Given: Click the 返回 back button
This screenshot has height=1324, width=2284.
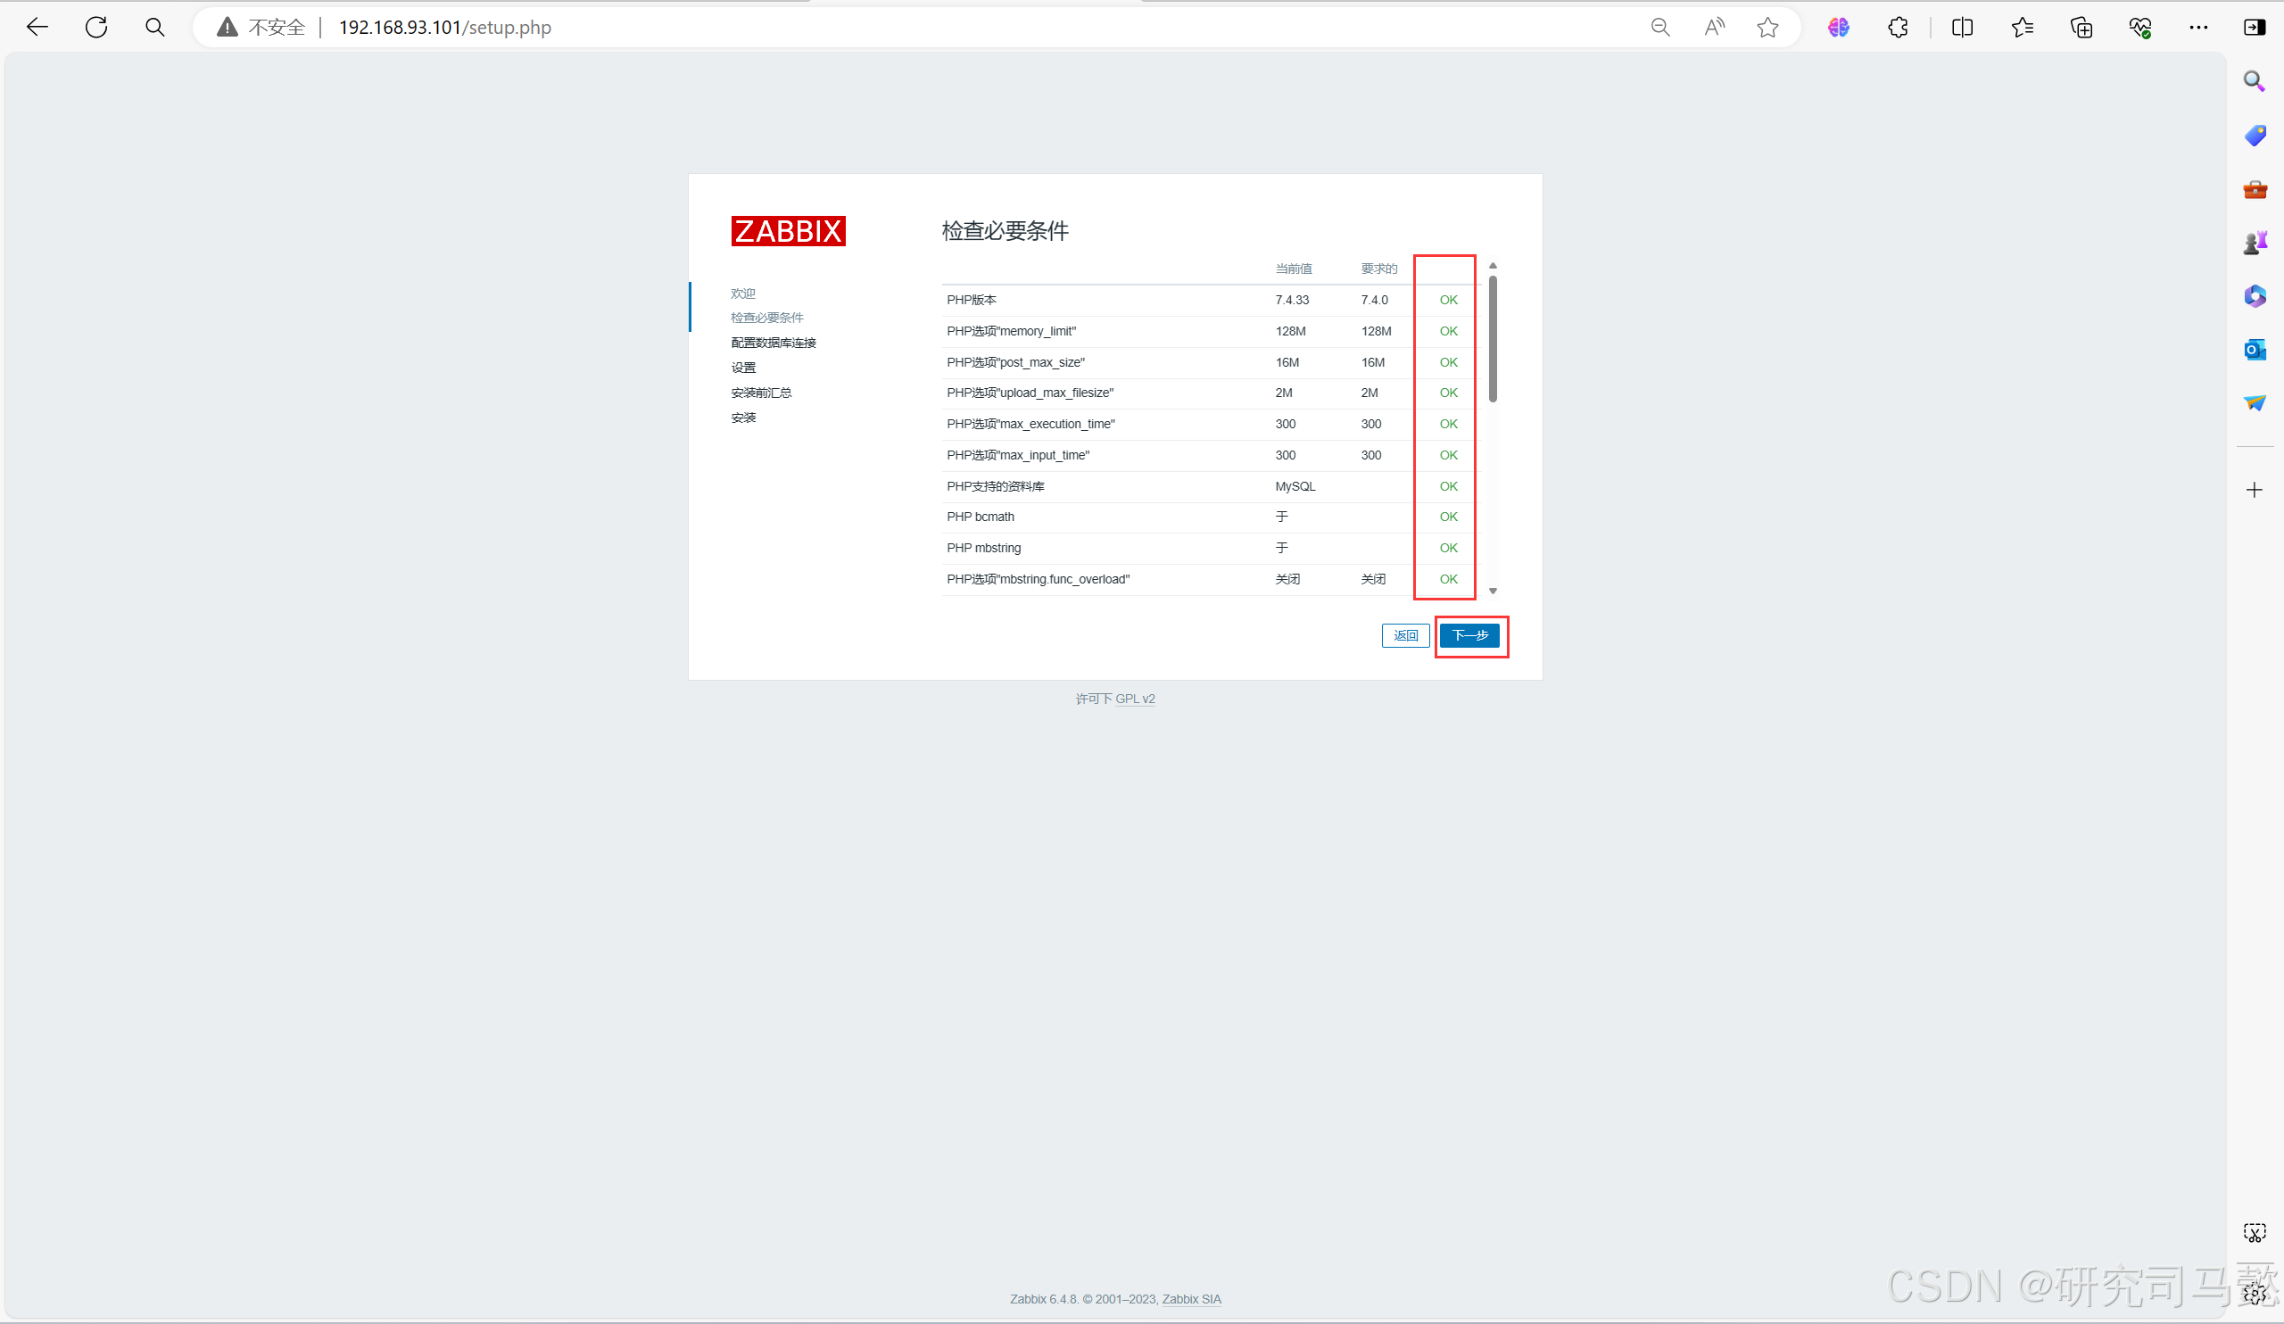Looking at the screenshot, I should [x=1405, y=635].
